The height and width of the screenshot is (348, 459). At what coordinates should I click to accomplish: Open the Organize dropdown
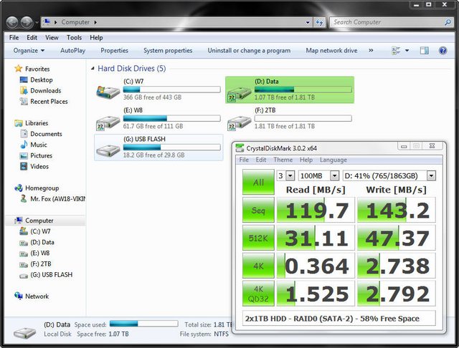29,51
